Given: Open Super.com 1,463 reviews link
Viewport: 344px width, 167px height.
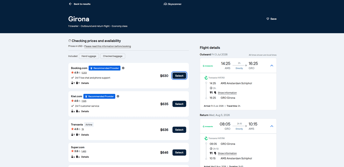Looking at the screenshot, I should [84, 151].
